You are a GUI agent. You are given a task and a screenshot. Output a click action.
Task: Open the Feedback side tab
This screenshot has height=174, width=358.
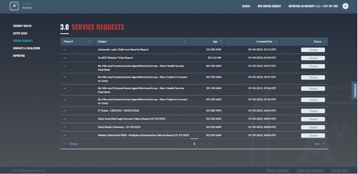(x=355, y=91)
